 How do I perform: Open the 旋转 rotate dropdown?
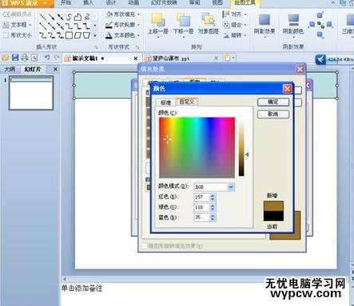[x=235, y=35]
